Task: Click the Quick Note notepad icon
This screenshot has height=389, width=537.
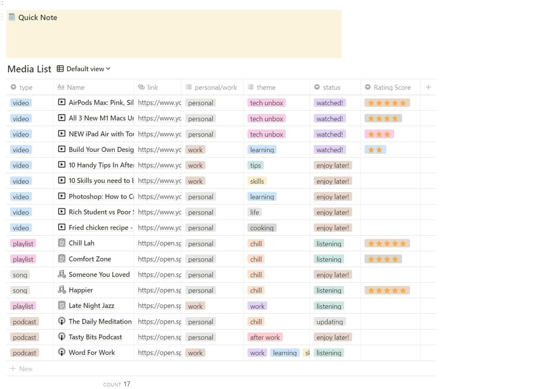Action: (x=12, y=18)
